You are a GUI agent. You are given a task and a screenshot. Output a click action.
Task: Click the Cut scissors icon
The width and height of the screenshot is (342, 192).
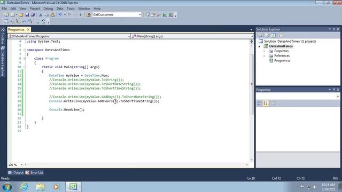click(41, 15)
